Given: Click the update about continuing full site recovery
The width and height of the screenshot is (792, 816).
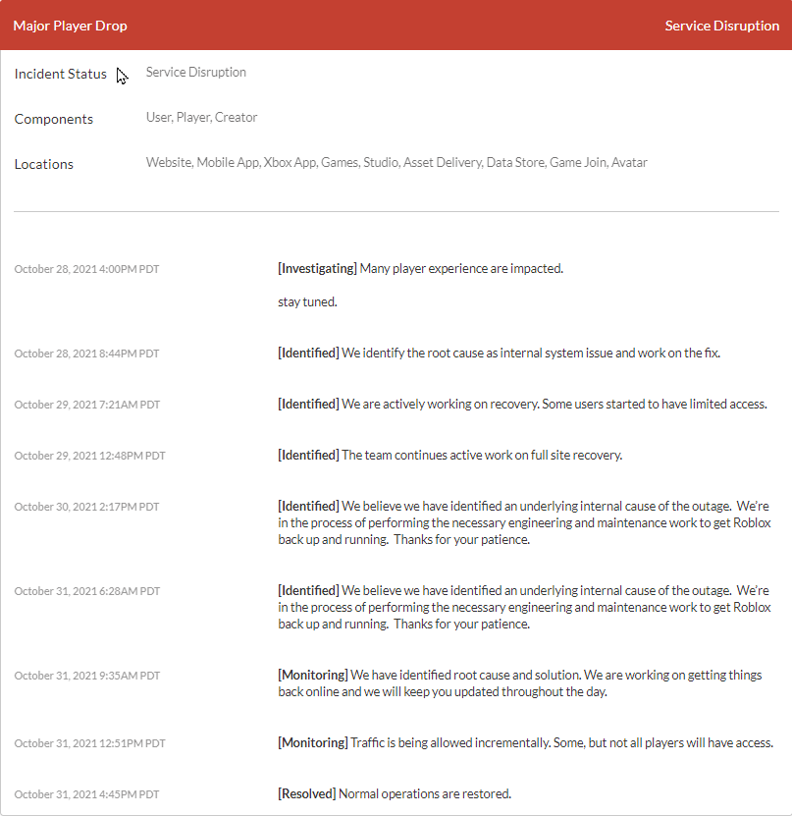Looking at the screenshot, I should point(449,455).
